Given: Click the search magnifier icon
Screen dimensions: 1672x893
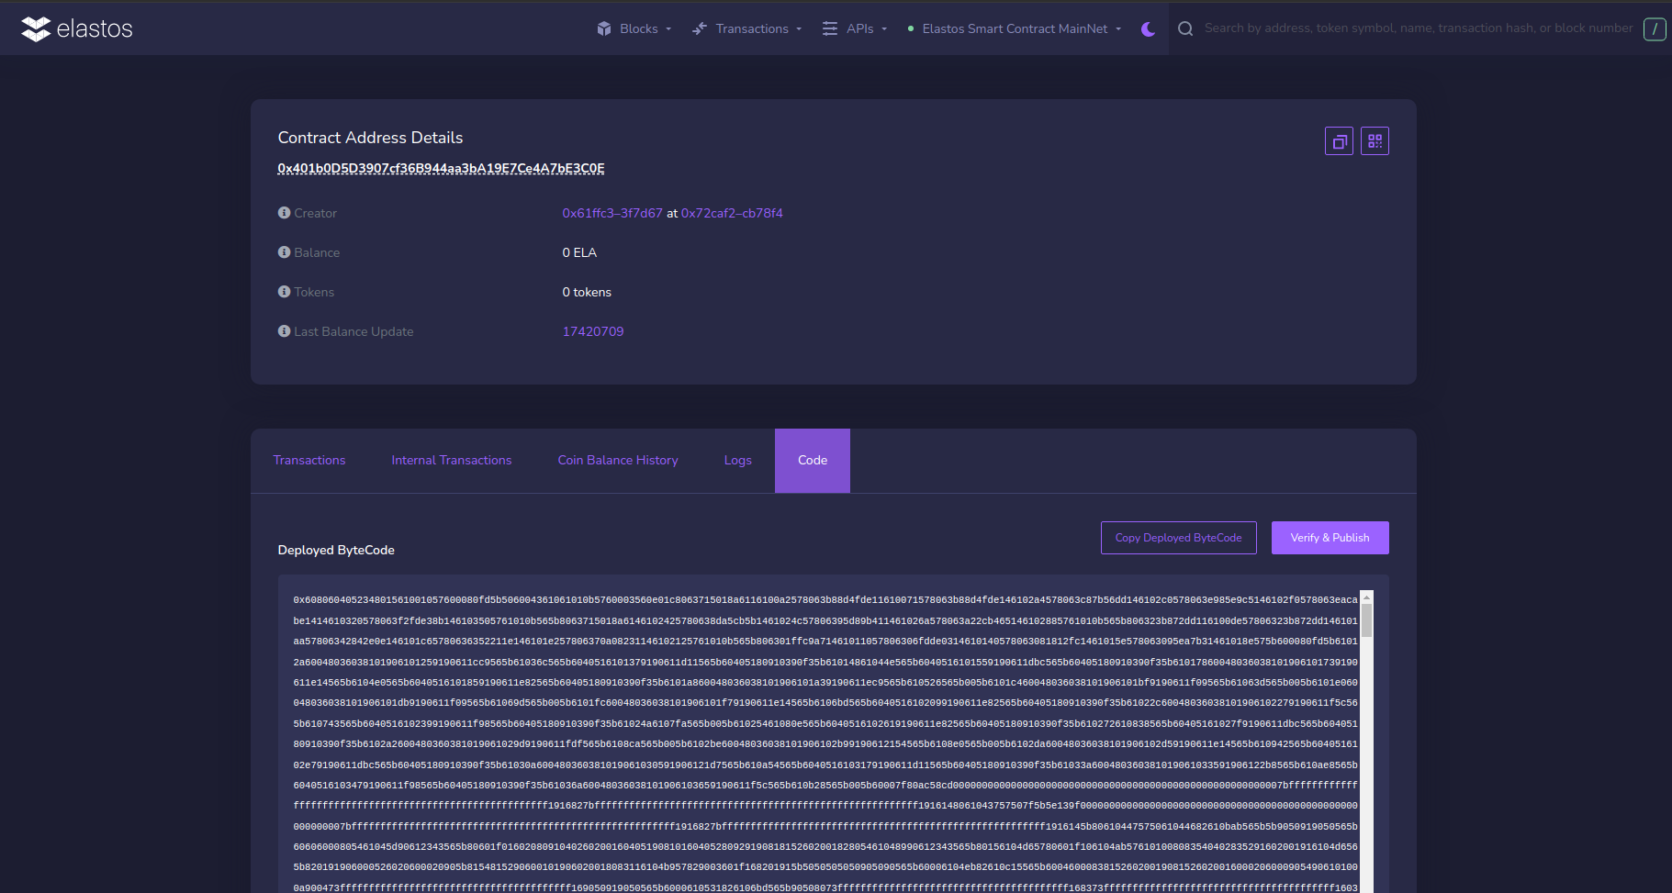Looking at the screenshot, I should click(x=1185, y=28).
